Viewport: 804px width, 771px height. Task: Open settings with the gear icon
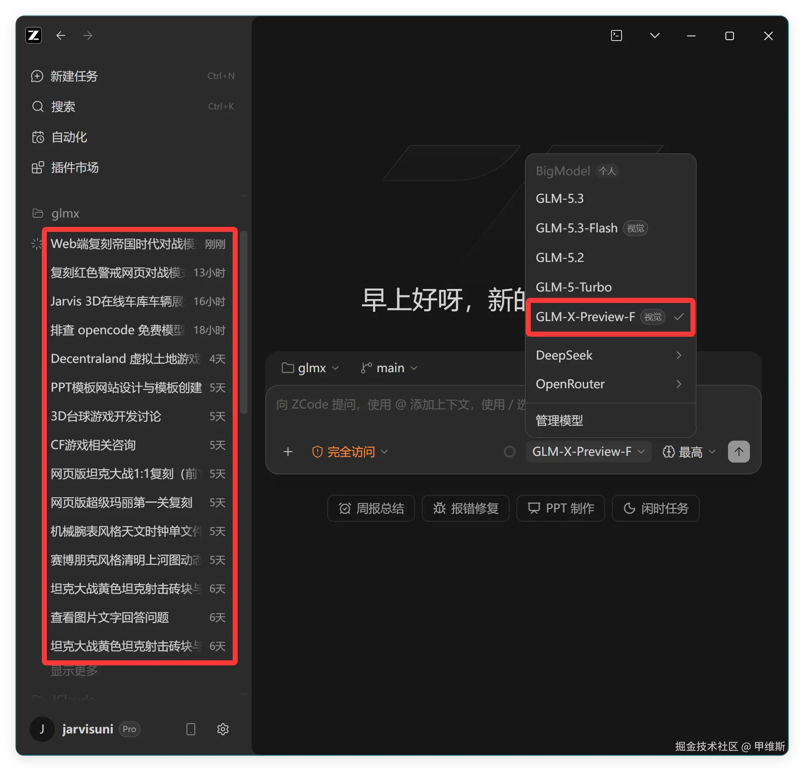pos(223,729)
